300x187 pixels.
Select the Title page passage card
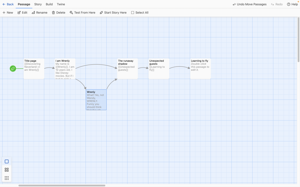tap(34, 69)
